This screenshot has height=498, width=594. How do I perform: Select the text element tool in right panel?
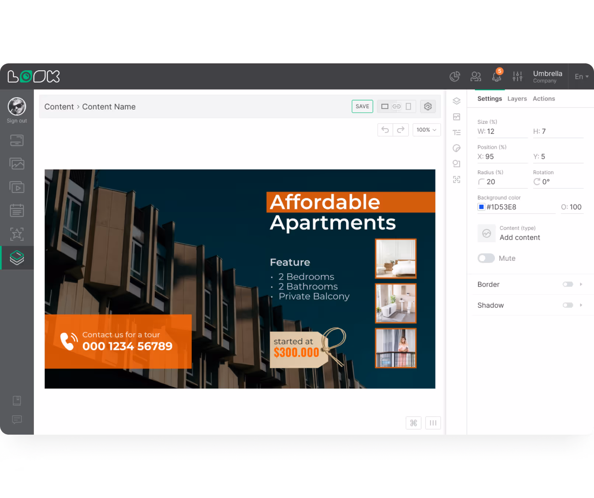[457, 132]
